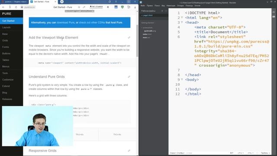Collapse the html tag fold arrow on line 2
Viewport: 277px width, 156px height.
point(182,17)
